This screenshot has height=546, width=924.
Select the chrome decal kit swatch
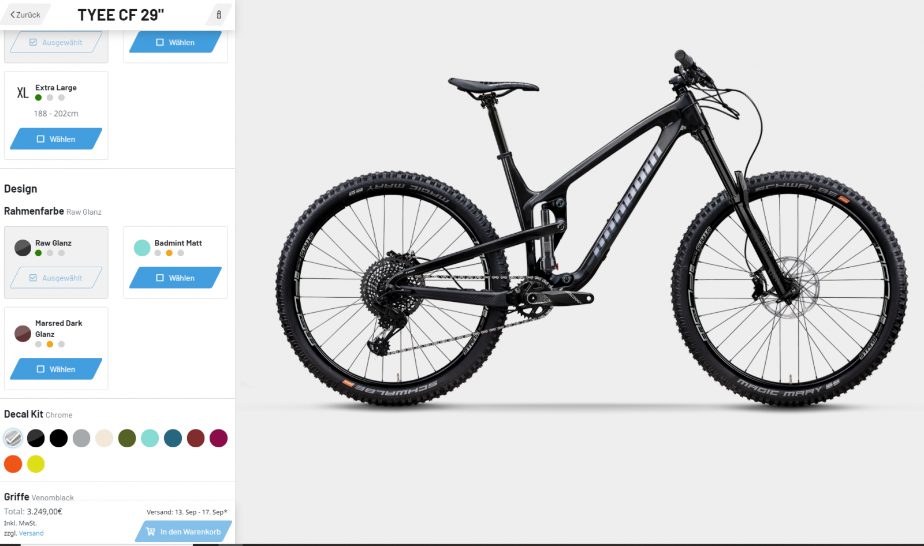pyautogui.click(x=13, y=438)
